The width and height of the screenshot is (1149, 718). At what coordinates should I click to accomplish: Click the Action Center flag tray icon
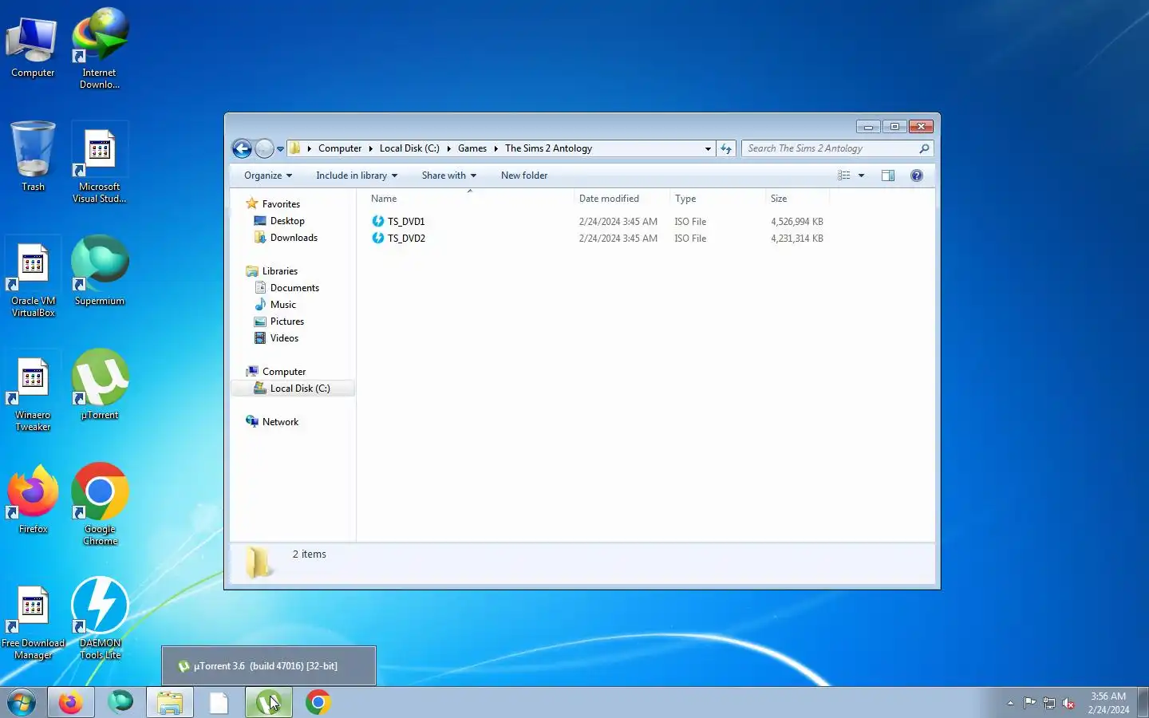pyautogui.click(x=1029, y=703)
